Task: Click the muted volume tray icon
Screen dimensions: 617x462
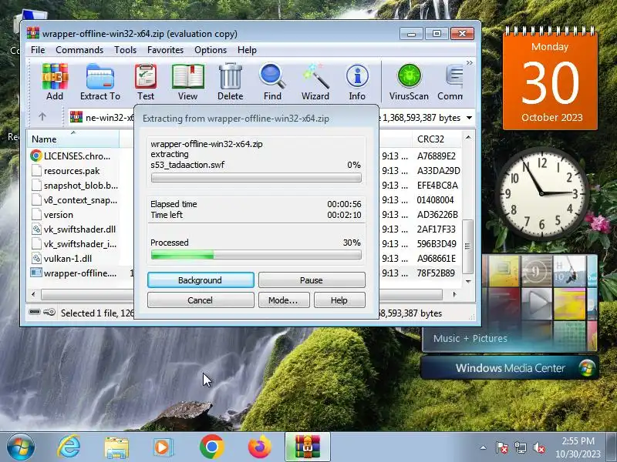Action: pyautogui.click(x=539, y=448)
